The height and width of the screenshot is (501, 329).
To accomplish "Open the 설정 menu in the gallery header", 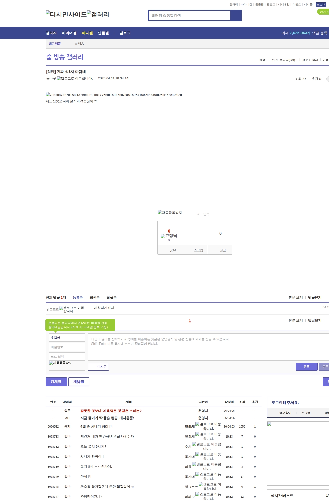I will pos(262,60).
